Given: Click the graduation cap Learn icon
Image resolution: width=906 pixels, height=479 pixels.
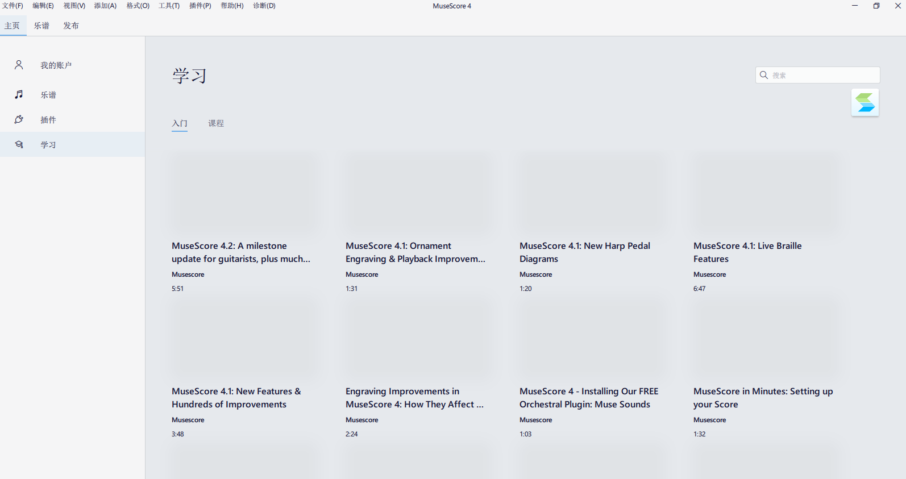Looking at the screenshot, I should 19,144.
